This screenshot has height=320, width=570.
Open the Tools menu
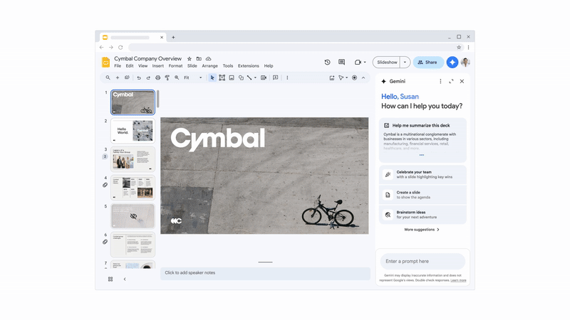coord(228,66)
